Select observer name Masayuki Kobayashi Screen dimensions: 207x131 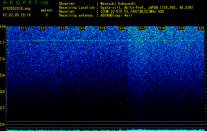[118, 4]
